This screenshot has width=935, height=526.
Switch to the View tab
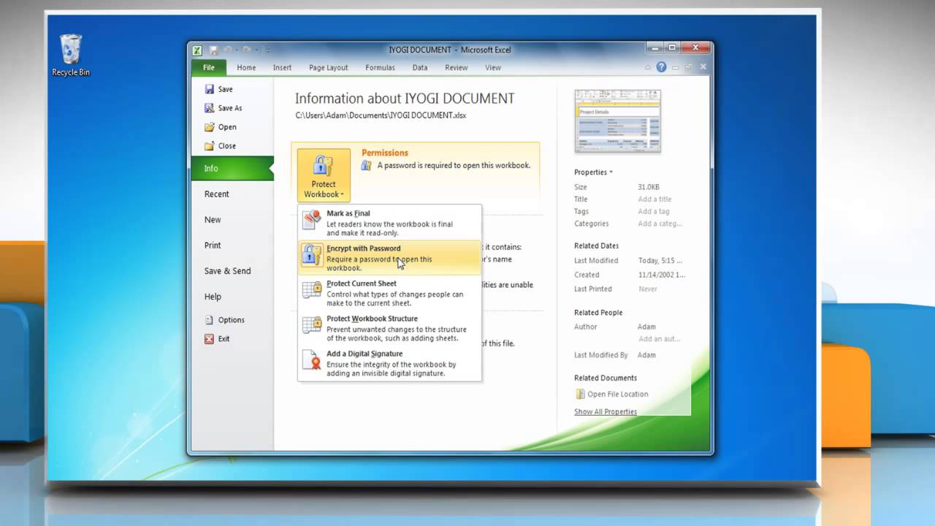tap(493, 67)
